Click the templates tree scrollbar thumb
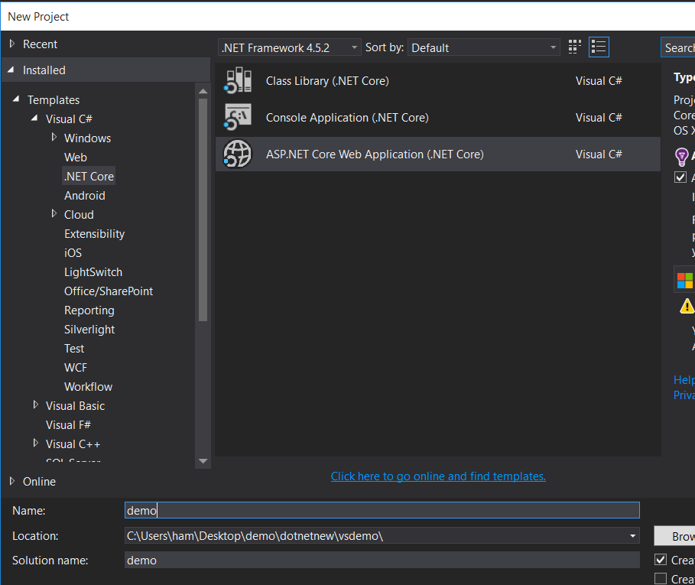Image resolution: width=695 pixels, height=585 pixels. (203, 210)
